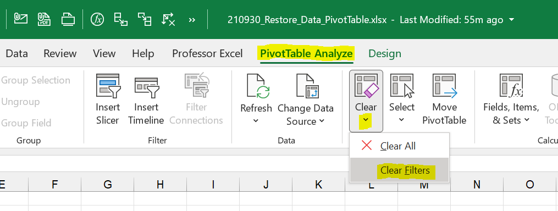Expand the Refresh dropdown arrow
This screenshot has width=558, height=211.
point(256,121)
